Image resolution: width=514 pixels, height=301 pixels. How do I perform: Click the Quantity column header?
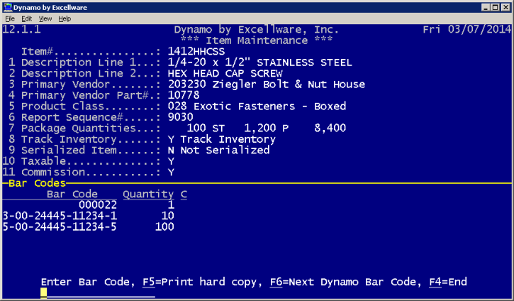pos(148,194)
